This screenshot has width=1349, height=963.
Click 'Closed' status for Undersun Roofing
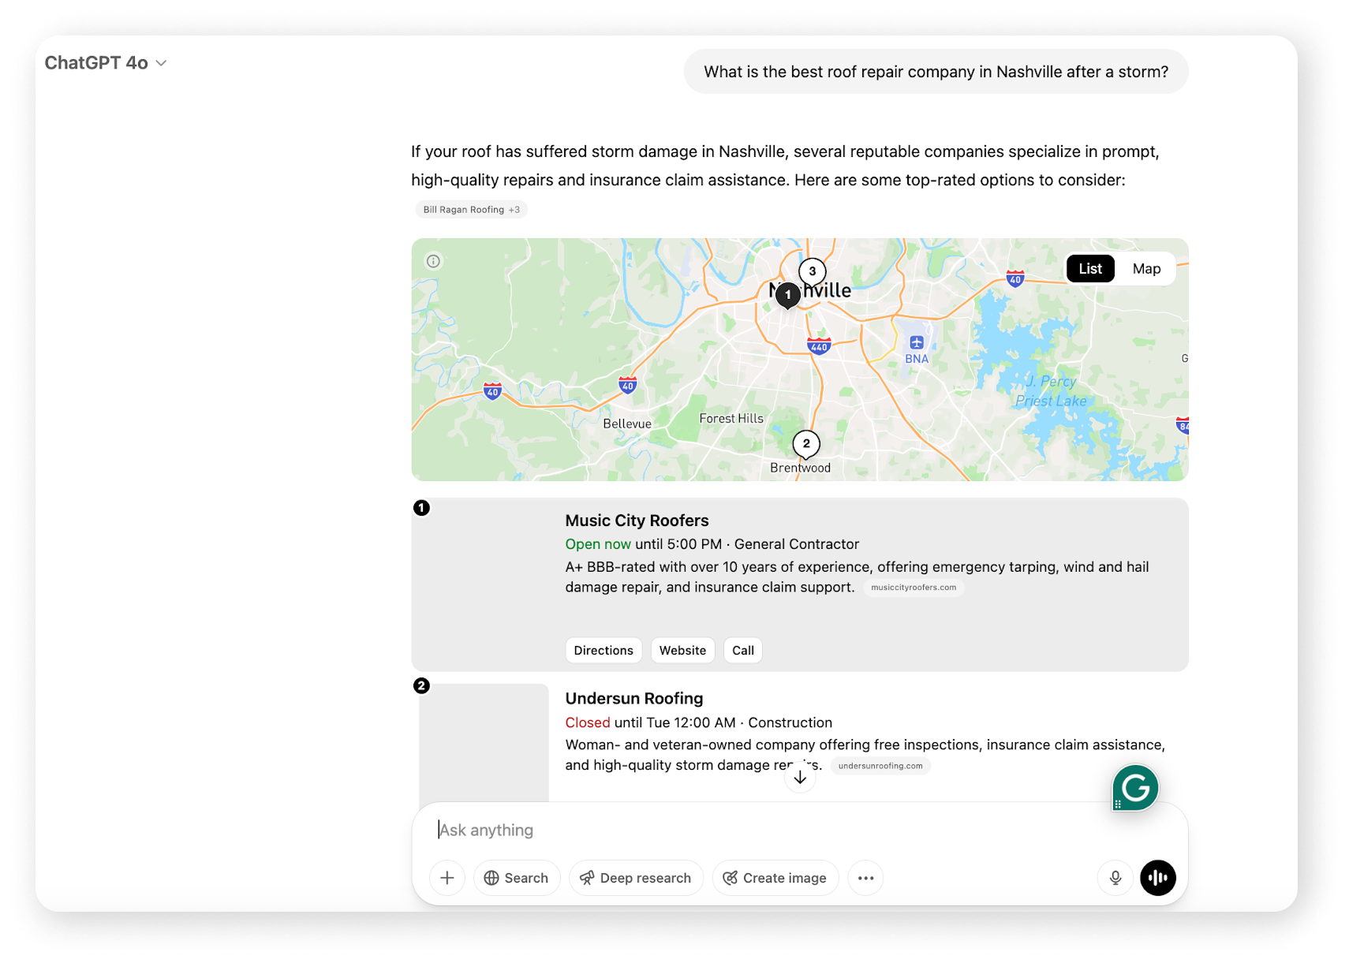(588, 722)
